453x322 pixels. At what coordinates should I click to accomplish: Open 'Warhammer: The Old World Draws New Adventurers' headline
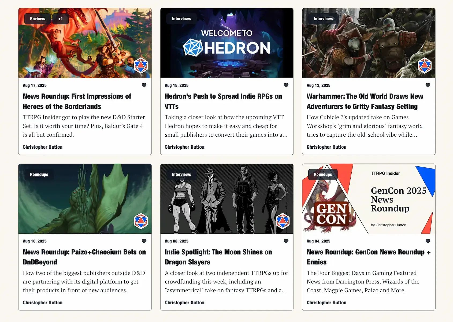pos(365,101)
